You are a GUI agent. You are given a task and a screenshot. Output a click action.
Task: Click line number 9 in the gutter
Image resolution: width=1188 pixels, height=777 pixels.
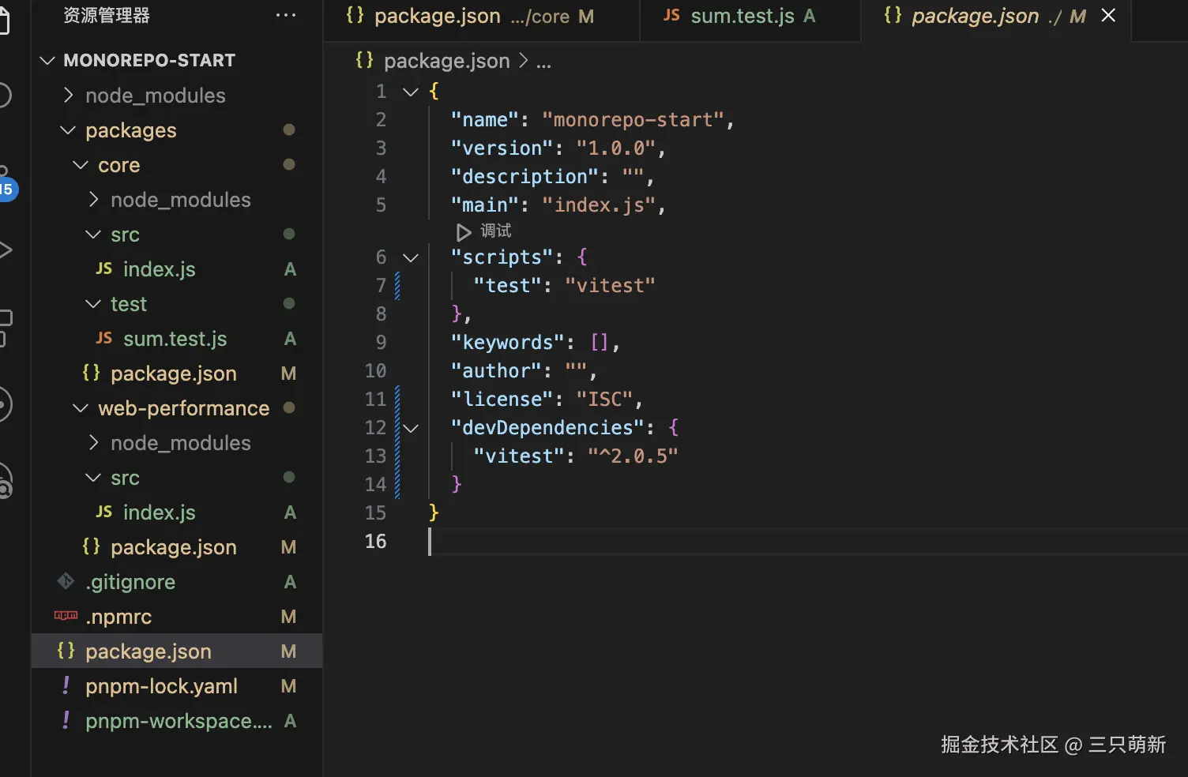point(381,343)
